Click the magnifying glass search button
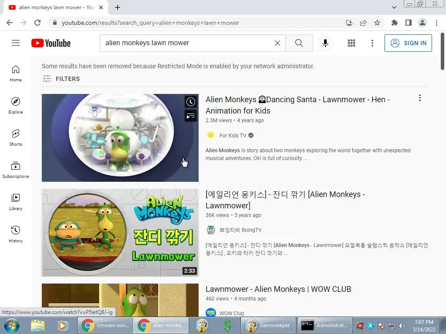 [x=299, y=43]
